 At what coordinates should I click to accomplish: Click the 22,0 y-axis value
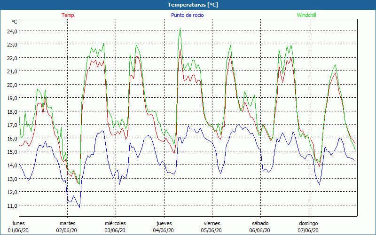pyautogui.click(x=12, y=58)
